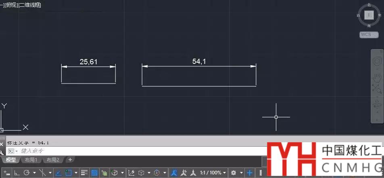Click the command line customize wrench icon
This screenshot has width=384, height=178.
coord(2,152)
